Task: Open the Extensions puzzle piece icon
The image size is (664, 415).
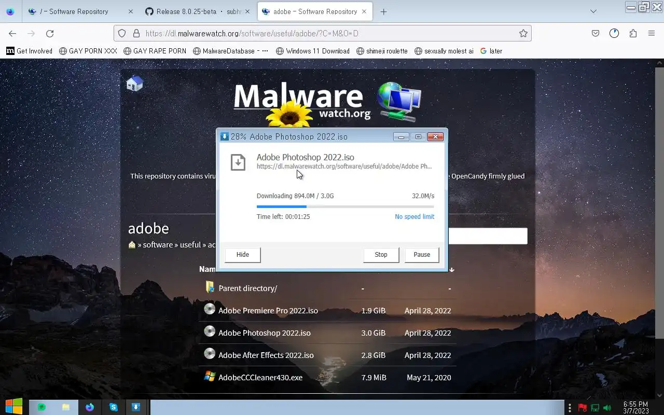Action: point(633,33)
